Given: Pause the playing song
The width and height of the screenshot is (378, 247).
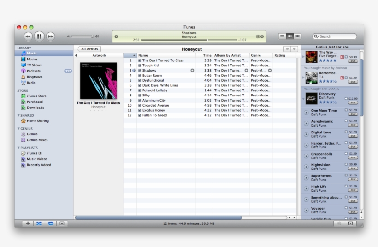Looking at the screenshot, I should (39, 36).
